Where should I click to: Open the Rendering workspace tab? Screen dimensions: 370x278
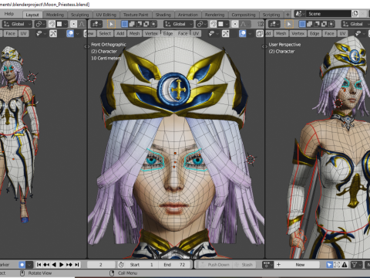coord(215,15)
